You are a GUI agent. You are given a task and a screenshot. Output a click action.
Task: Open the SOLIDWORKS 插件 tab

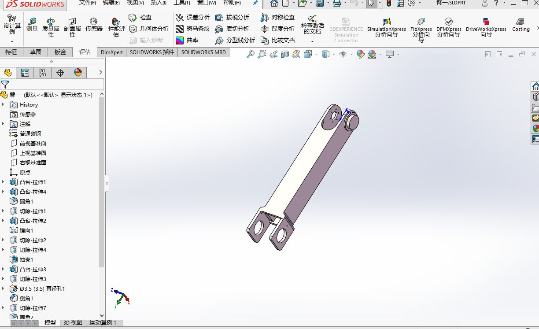tap(152, 52)
